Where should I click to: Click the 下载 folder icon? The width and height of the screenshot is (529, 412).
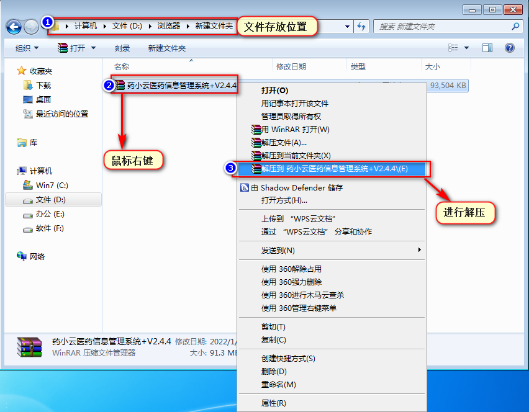coord(28,85)
